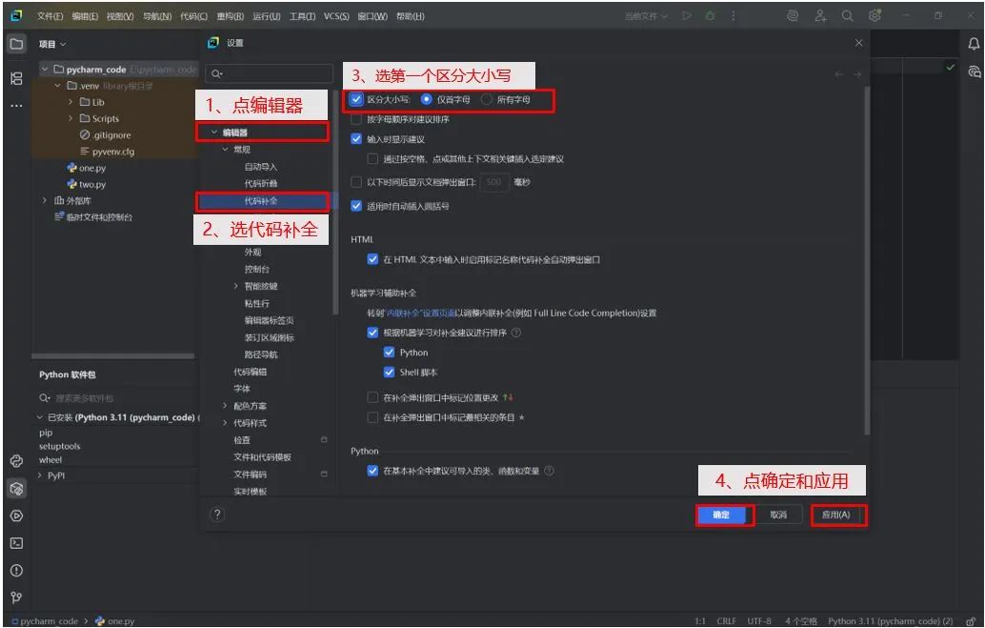Viewport: 985px width, 628px height.
Task: Expand the Lib folder in project tree
Action: [70, 102]
